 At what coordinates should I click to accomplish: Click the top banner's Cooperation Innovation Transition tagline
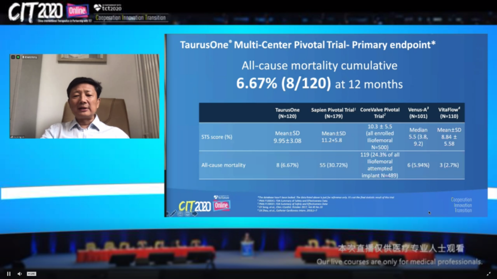point(131,18)
